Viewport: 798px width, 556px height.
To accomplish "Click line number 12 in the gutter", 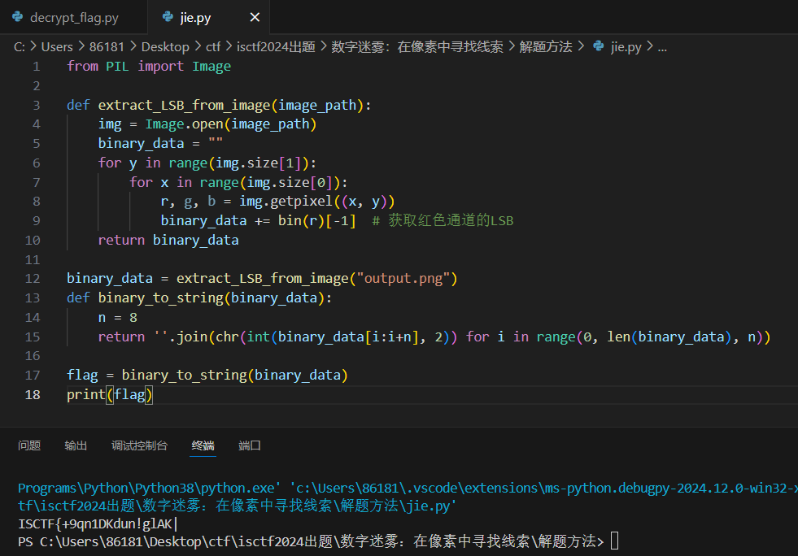I will (33, 279).
